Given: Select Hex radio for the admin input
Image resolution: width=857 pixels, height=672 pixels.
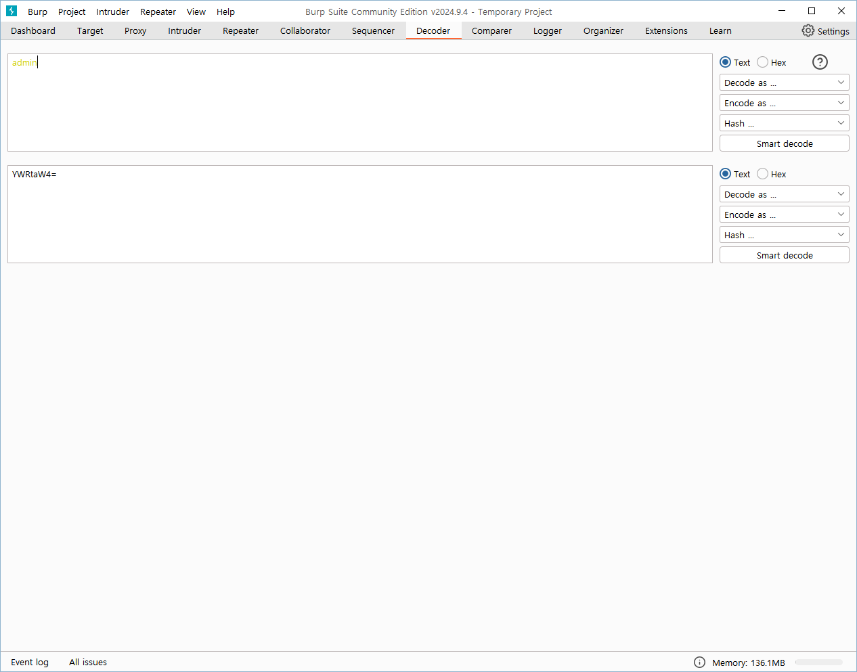Looking at the screenshot, I should pos(763,62).
